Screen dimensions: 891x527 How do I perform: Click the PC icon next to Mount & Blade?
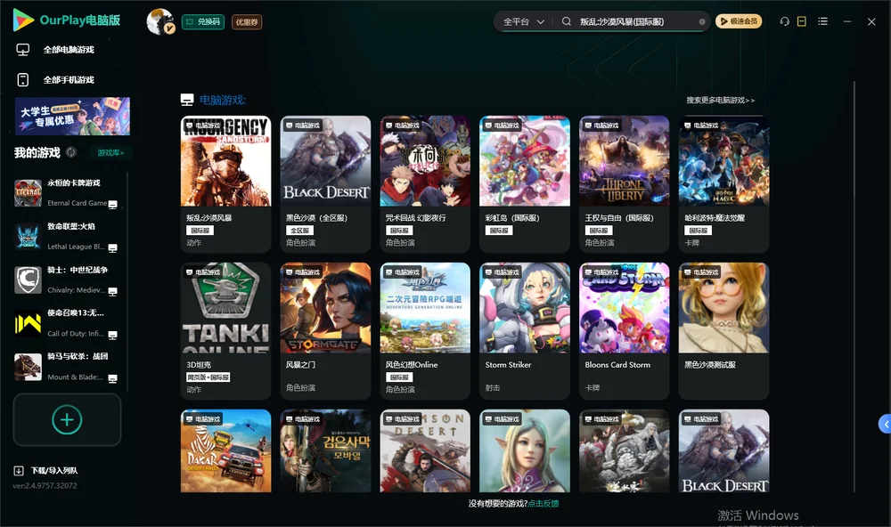pyautogui.click(x=112, y=379)
